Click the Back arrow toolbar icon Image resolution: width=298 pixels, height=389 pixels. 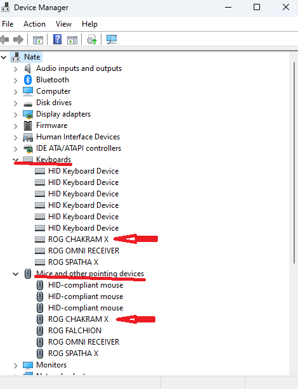(x=4, y=39)
